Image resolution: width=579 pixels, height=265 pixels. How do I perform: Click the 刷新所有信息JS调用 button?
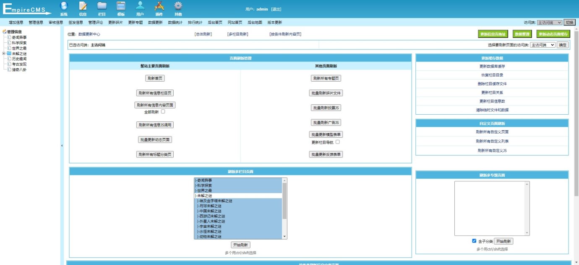[155, 125]
